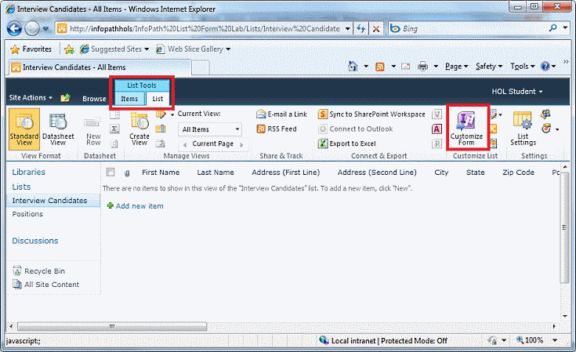Click the Create Column icon in Manage Views
This screenshot has width=576, height=352.
tap(161, 129)
